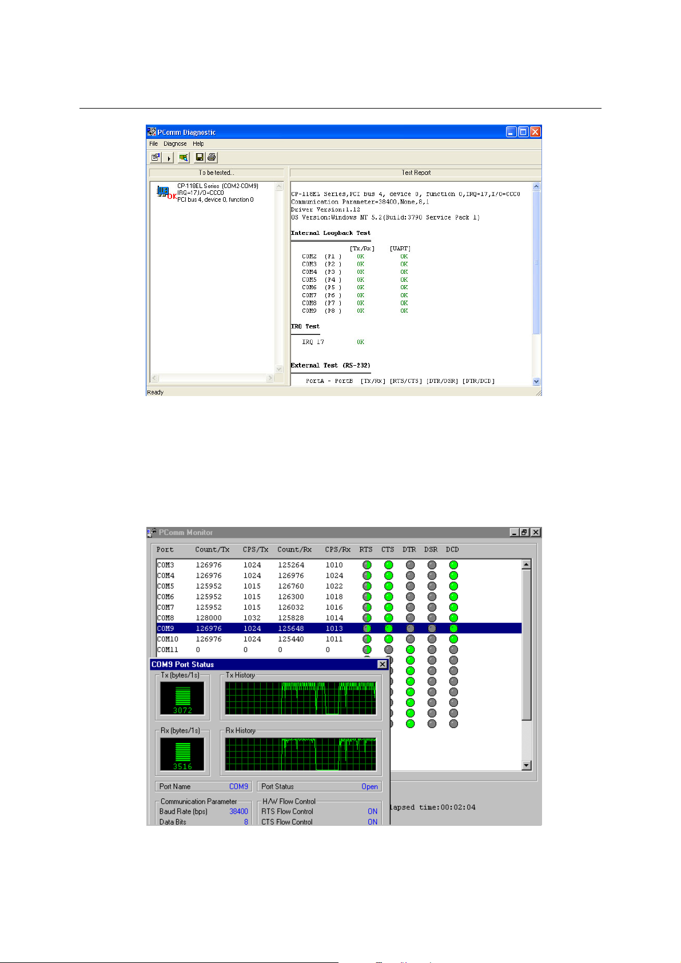Image resolution: width=681 pixels, height=963 pixels.
Task: Click the right arrow of tested list scrollbar
Action: pyautogui.click(x=270, y=378)
